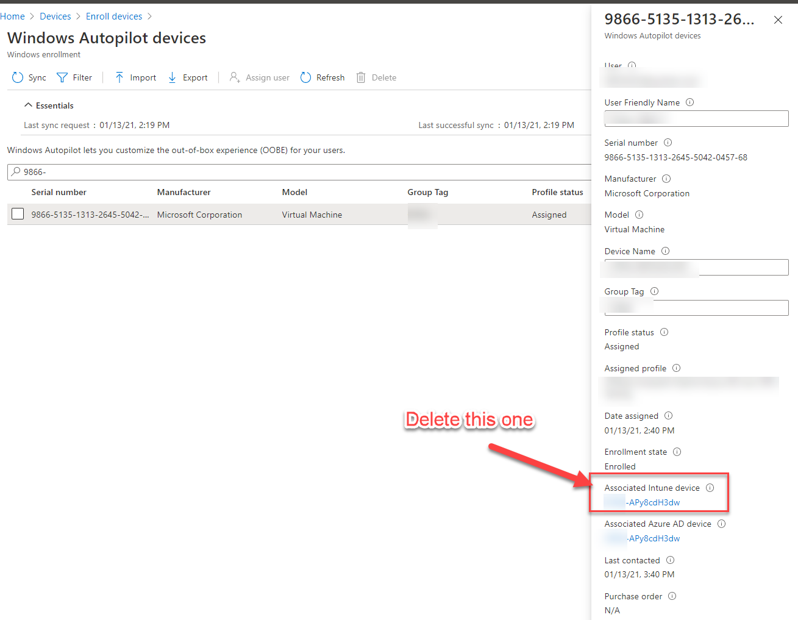Open the Enroll devices breadcrumb
Viewport: 798px width, 620px height.
tap(114, 16)
